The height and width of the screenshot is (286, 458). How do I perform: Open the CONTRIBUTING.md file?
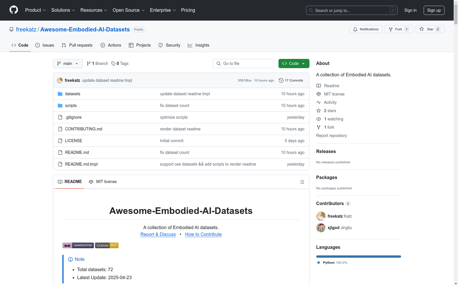point(84,129)
